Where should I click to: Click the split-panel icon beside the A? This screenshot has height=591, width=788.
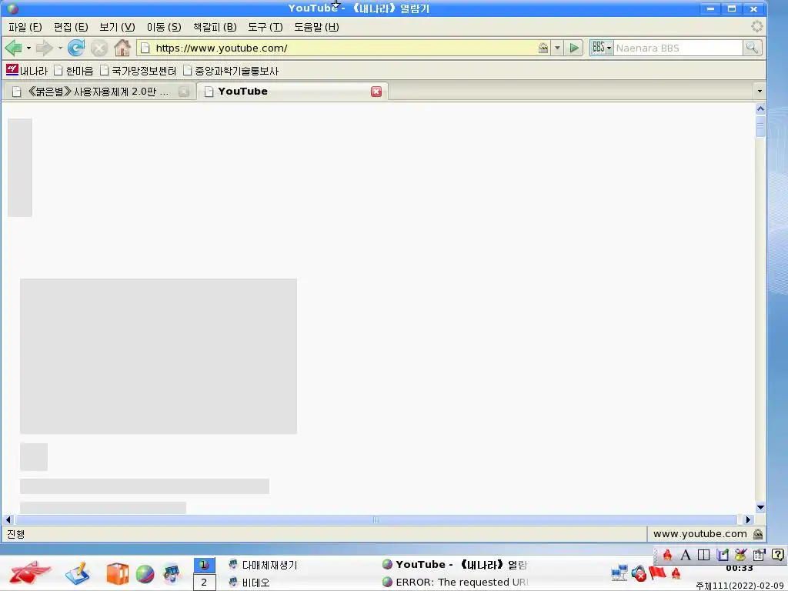click(703, 555)
